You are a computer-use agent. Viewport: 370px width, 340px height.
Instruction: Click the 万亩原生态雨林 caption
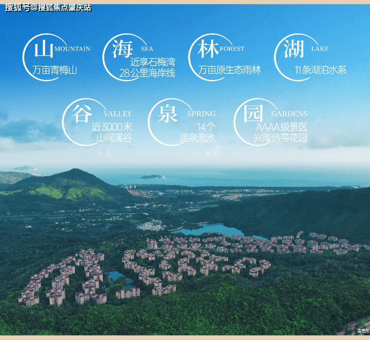point(230,70)
